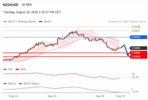Click the Aug 18 date axis label
148x100 pixels.
pyautogui.click(x=100, y=96)
